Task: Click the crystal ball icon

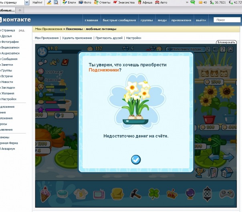Action: tap(189, 194)
